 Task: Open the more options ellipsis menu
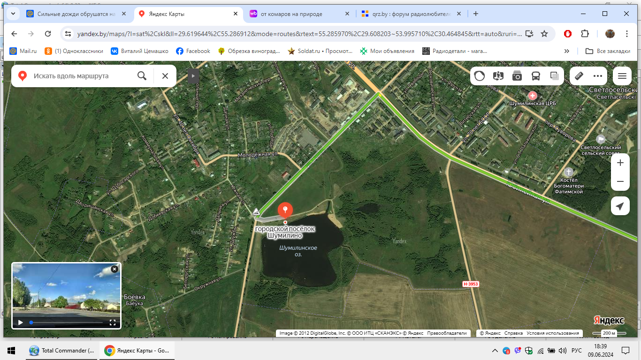[597, 76]
